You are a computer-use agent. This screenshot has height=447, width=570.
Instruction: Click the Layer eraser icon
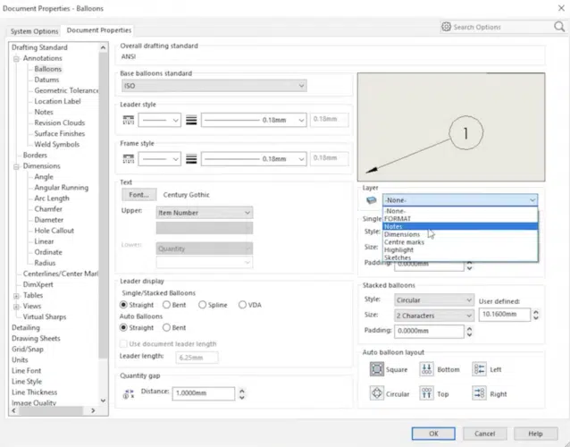pyautogui.click(x=371, y=200)
